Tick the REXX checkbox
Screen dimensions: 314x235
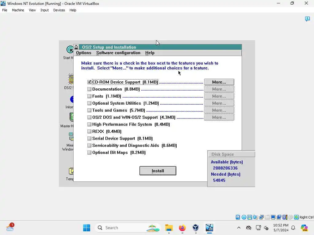(x=89, y=132)
